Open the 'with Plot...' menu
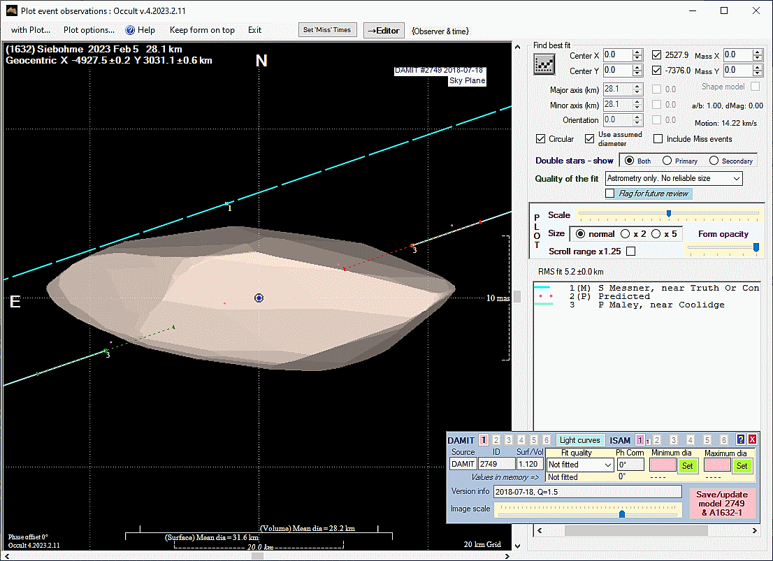 click(x=31, y=30)
